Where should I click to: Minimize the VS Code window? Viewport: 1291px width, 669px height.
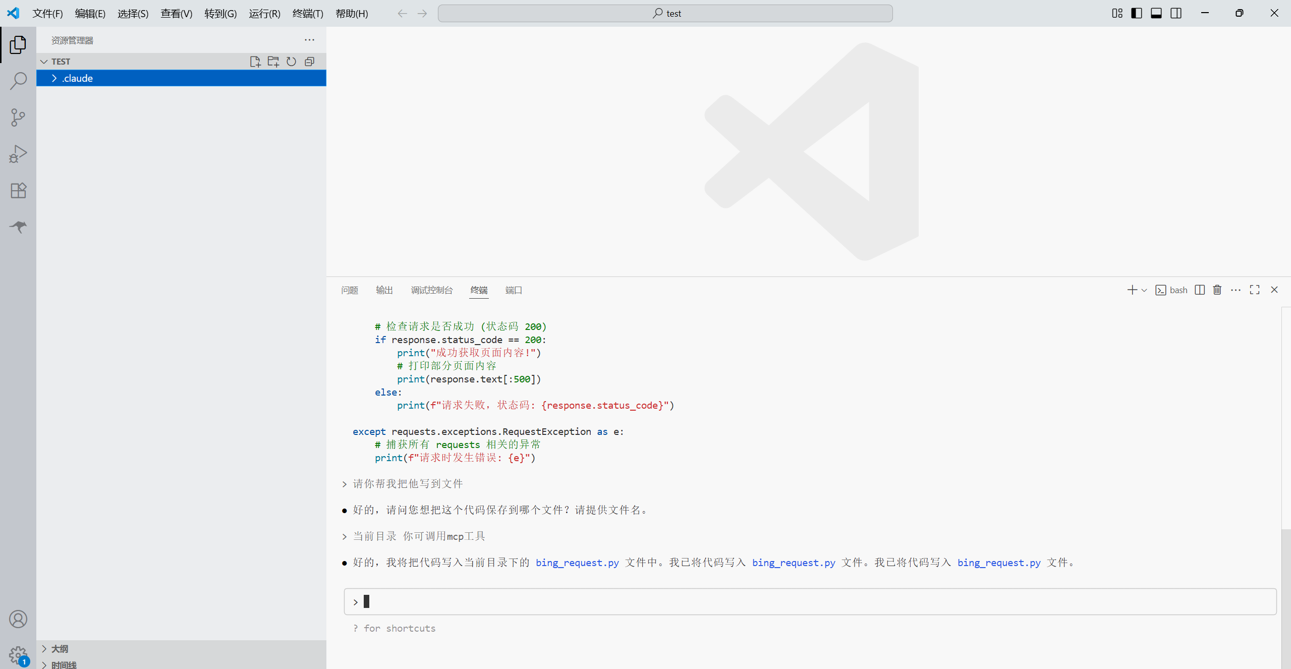1205,14
